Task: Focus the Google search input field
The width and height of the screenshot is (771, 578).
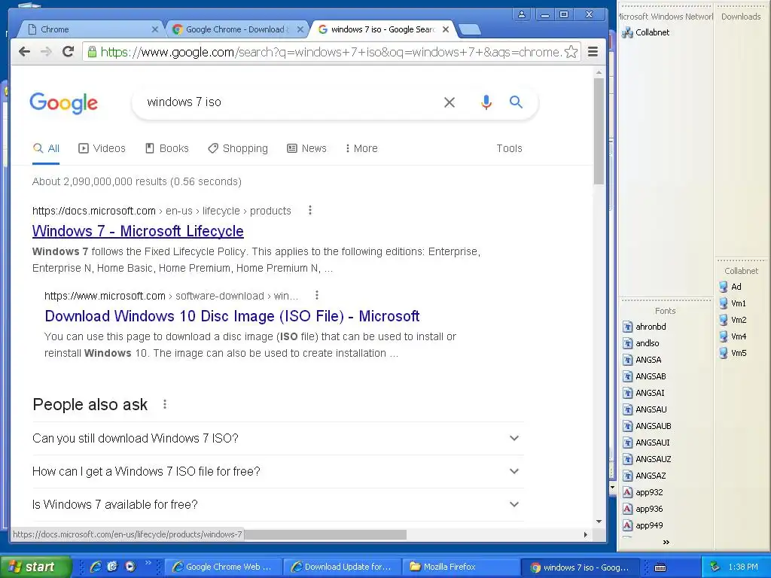Action: click(x=290, y=102)
